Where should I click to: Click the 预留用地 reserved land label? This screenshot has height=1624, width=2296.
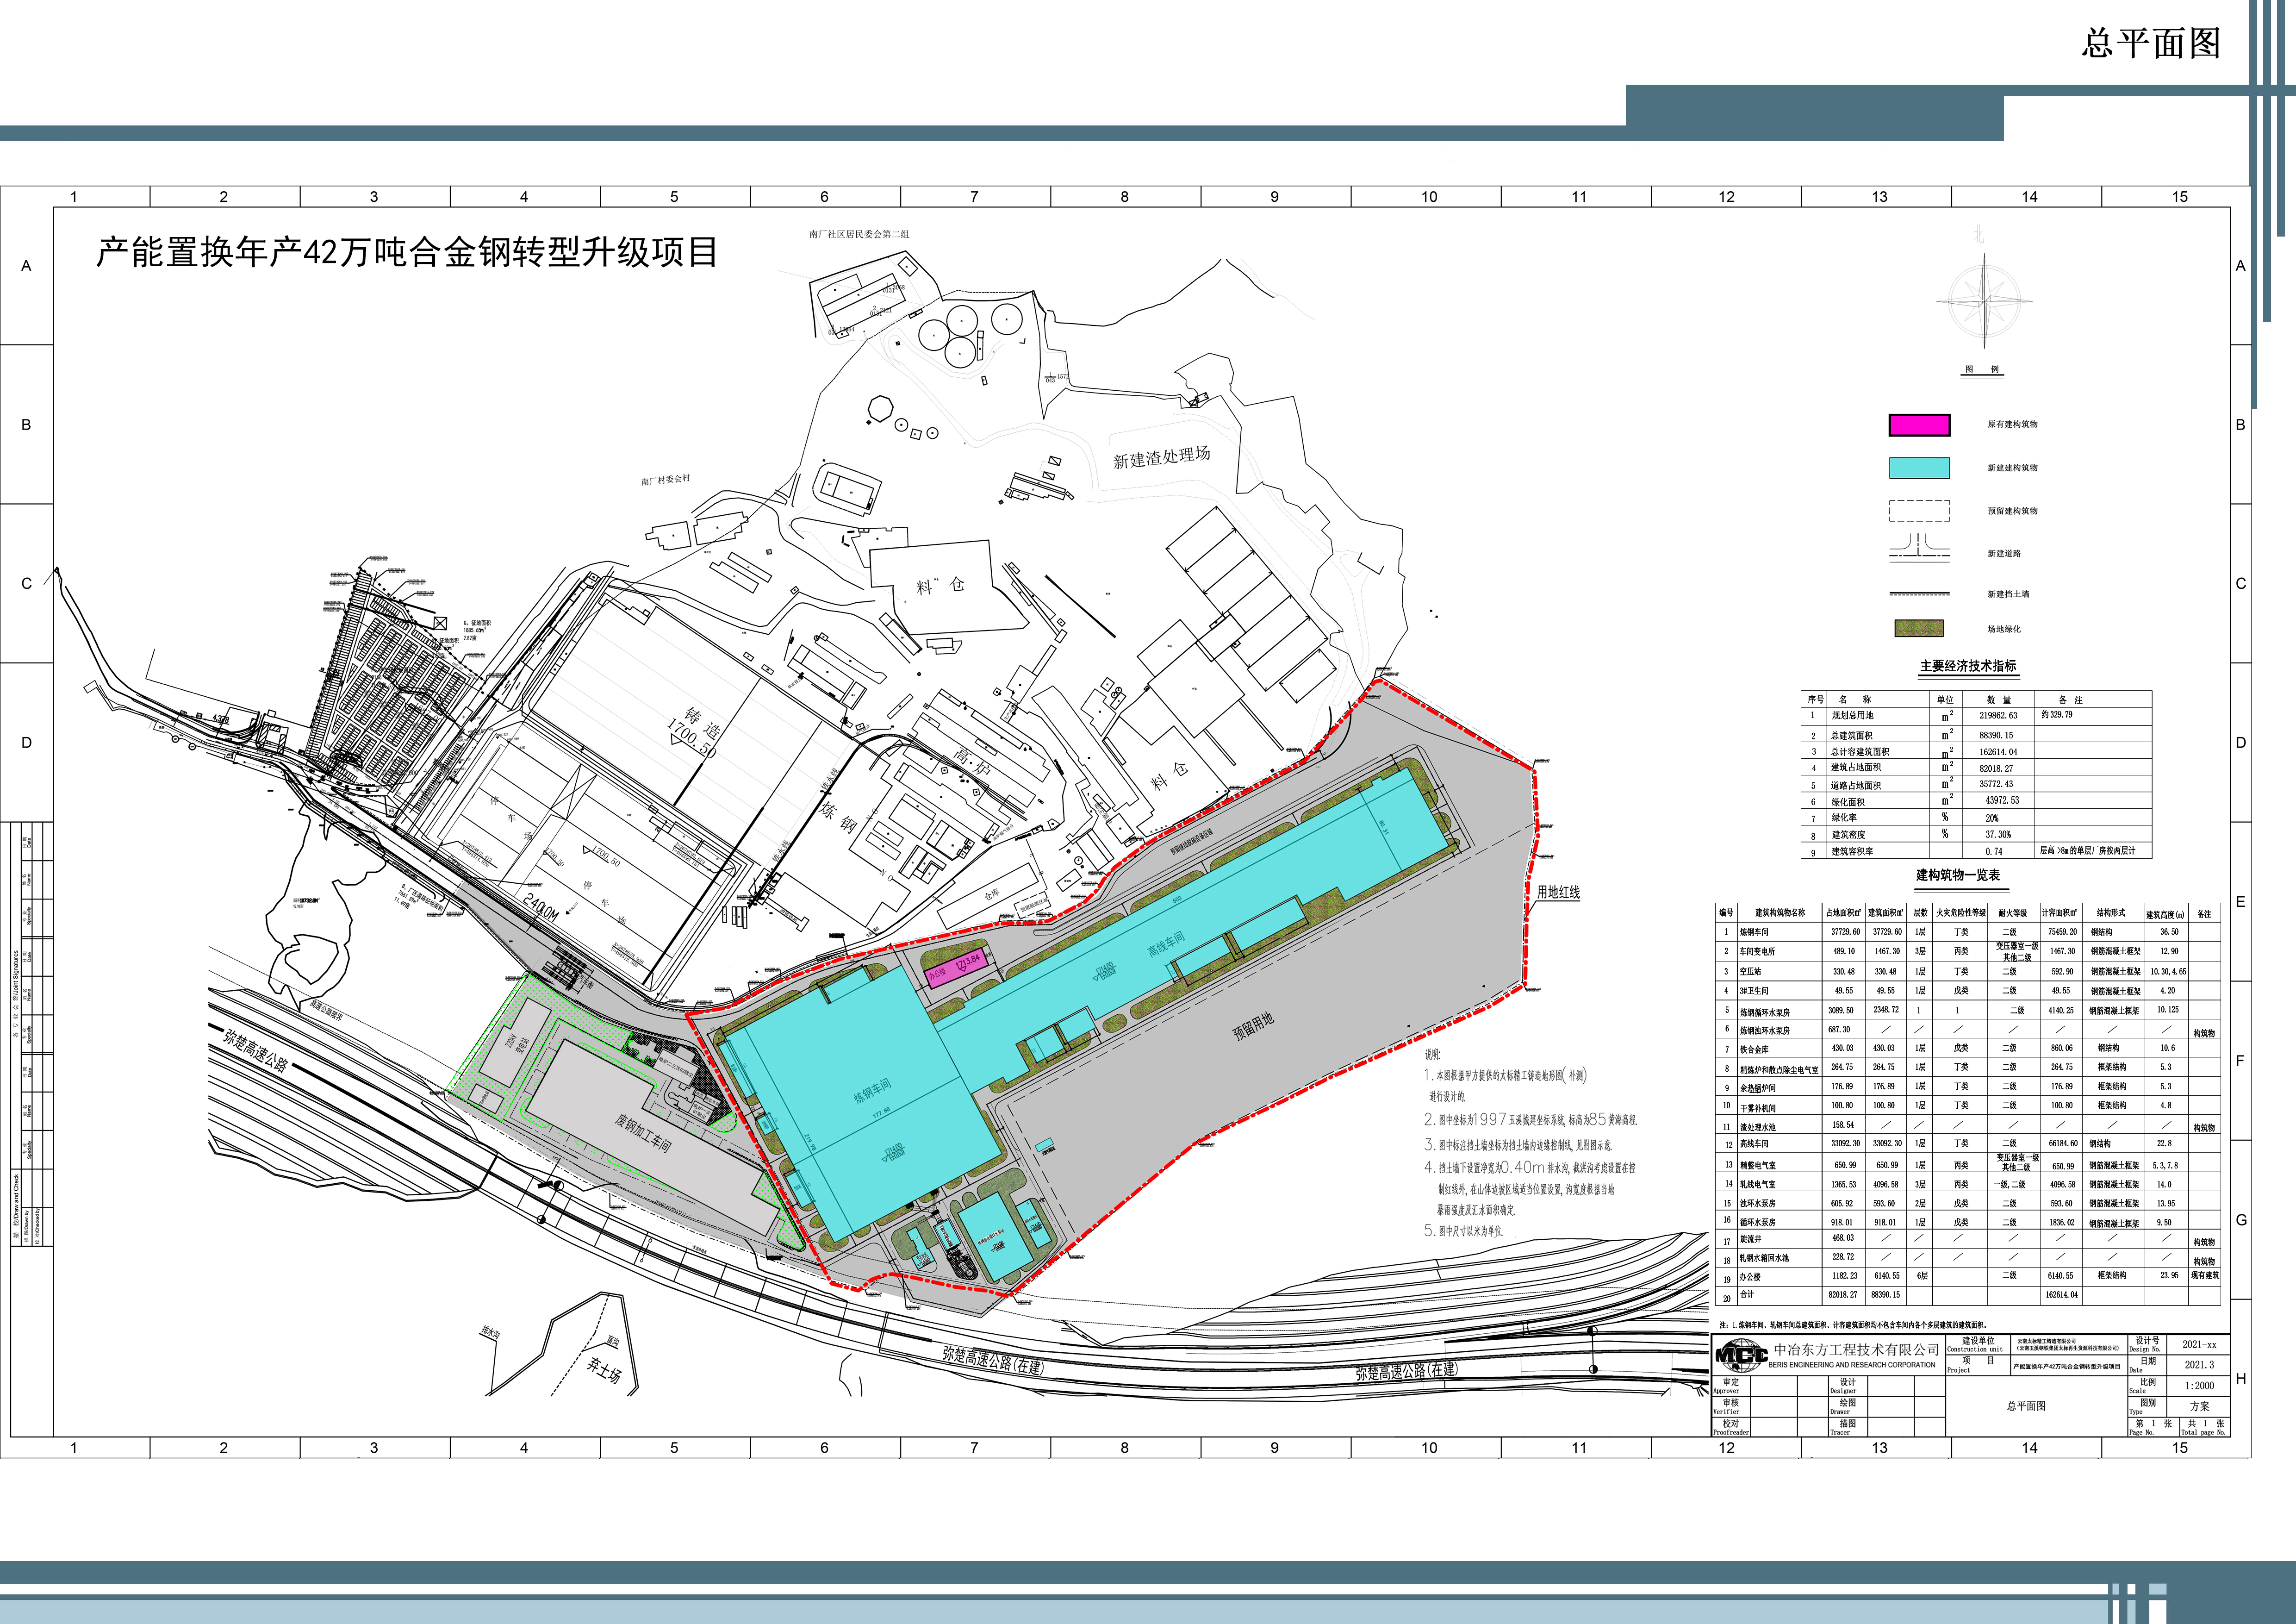pyautogui.click(x=1253, y=1026)
